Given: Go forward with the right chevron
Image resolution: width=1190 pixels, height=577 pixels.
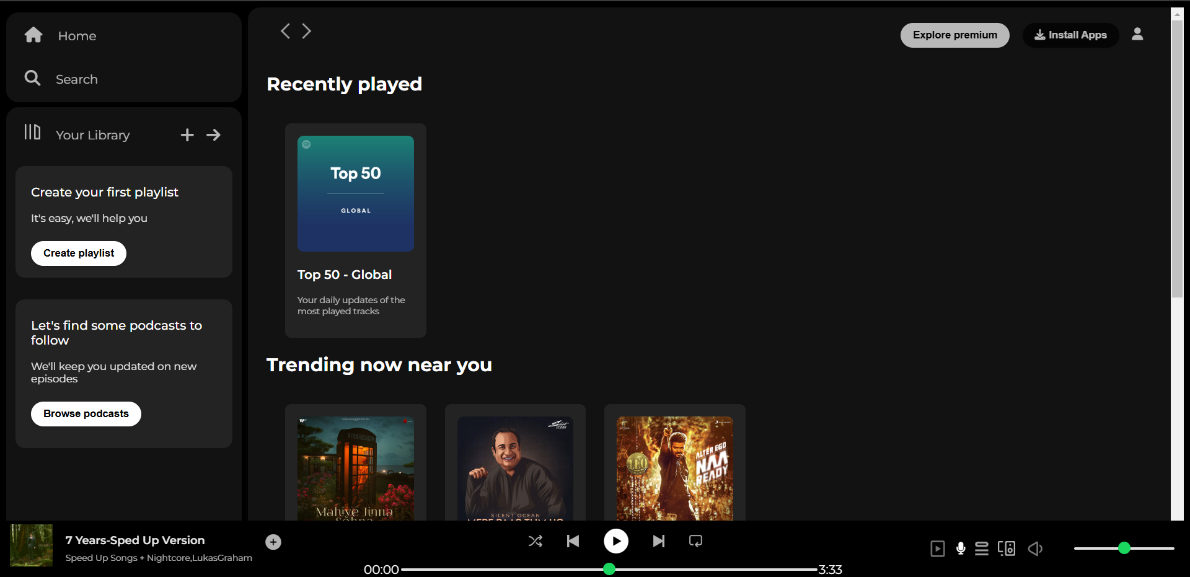Looking at the screenshot, I should [x=306, y=31].
